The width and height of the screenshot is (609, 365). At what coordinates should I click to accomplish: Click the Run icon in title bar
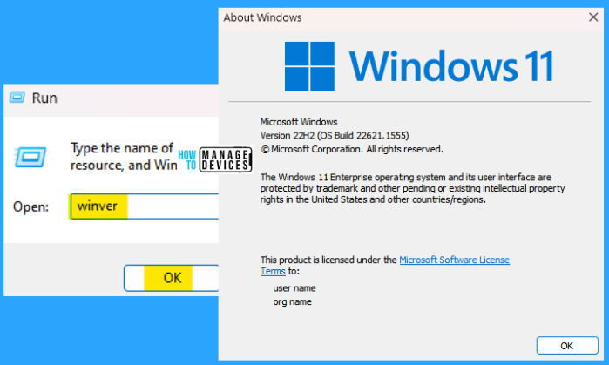(17, 98)
